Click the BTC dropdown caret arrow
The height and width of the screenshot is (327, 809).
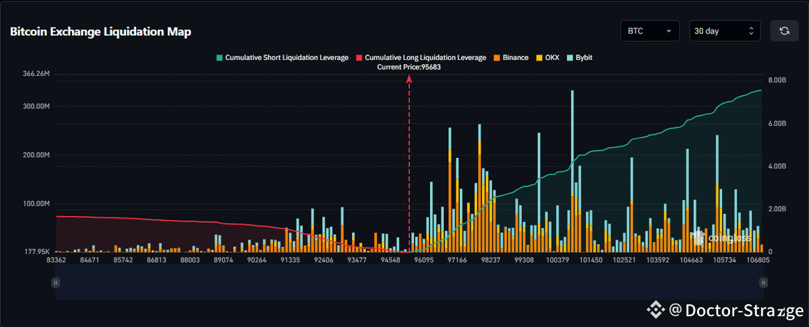point(669,32)
